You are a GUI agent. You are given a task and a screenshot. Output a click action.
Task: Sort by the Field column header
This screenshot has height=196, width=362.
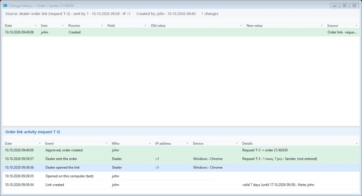tap(111, 26)
